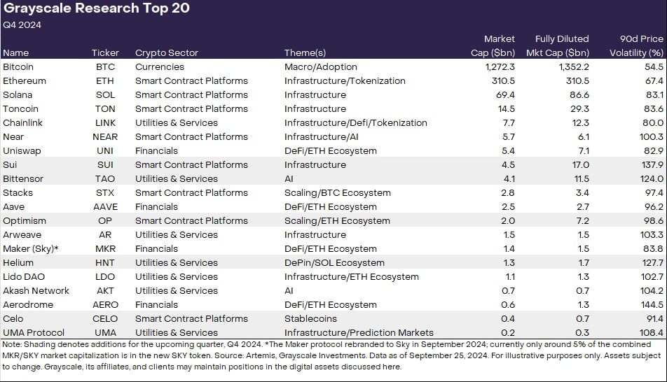Select the Crypto Sector column header
The width and height of the screenshot is (667, 382).
click(167, 52)
